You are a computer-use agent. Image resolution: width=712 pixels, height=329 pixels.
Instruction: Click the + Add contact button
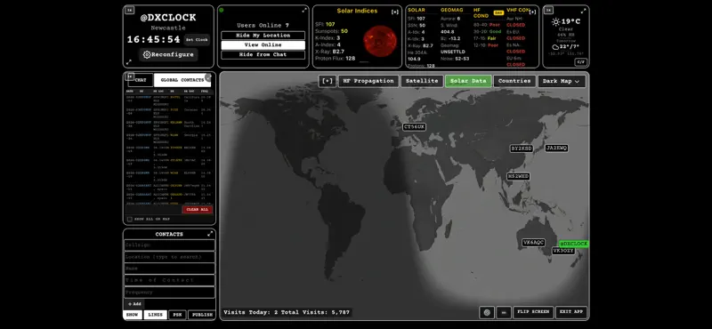134,304
